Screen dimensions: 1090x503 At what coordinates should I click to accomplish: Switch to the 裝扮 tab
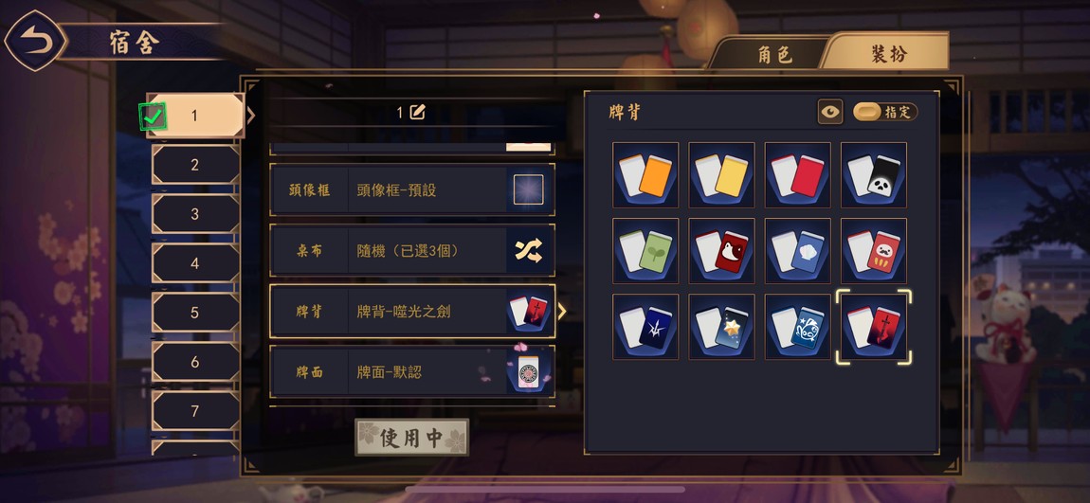[888, 53]
